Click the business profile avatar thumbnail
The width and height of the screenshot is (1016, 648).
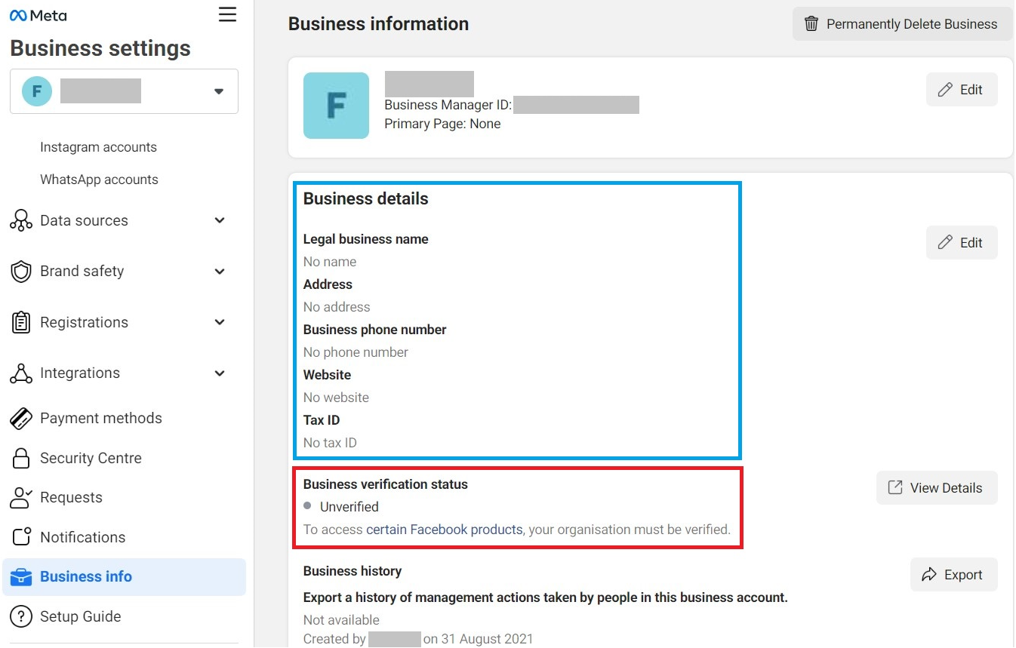[x=336, y=106]
